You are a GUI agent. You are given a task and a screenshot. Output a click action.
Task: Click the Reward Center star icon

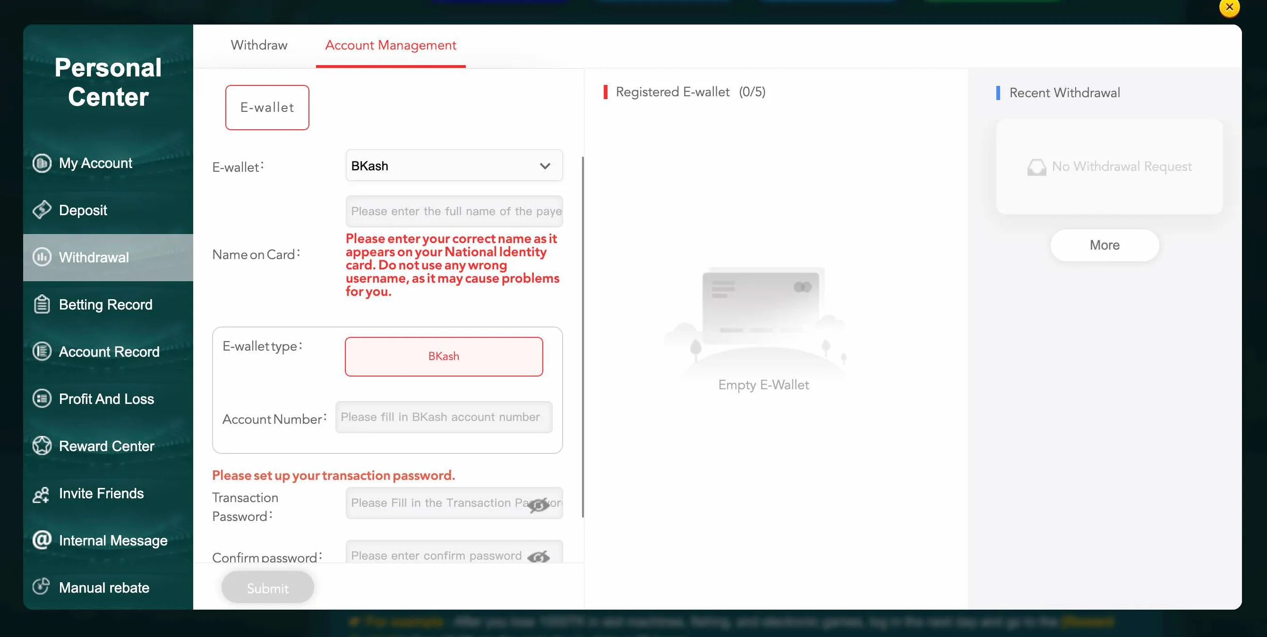(42, 445)
